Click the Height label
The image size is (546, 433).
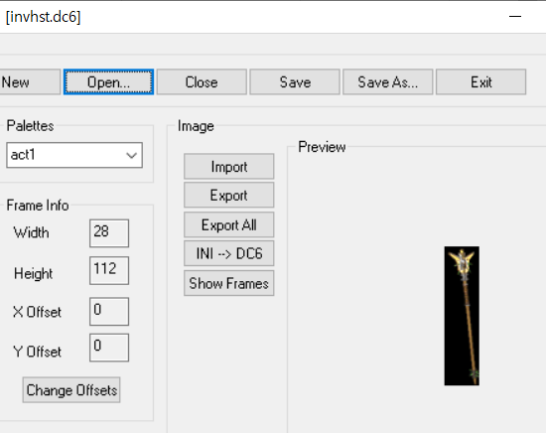click(34, 274)
